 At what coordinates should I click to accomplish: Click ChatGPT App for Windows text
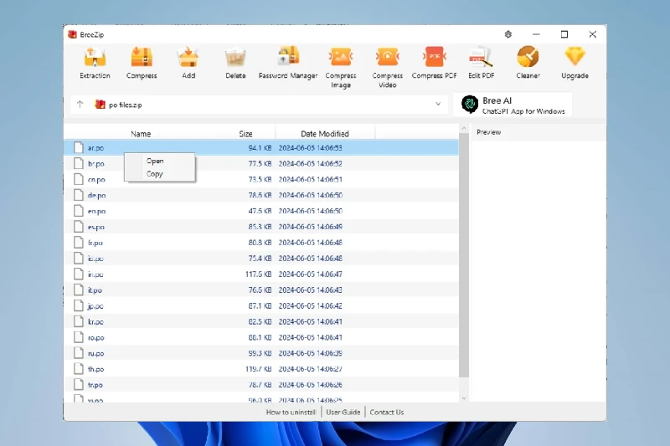[523, 111]
